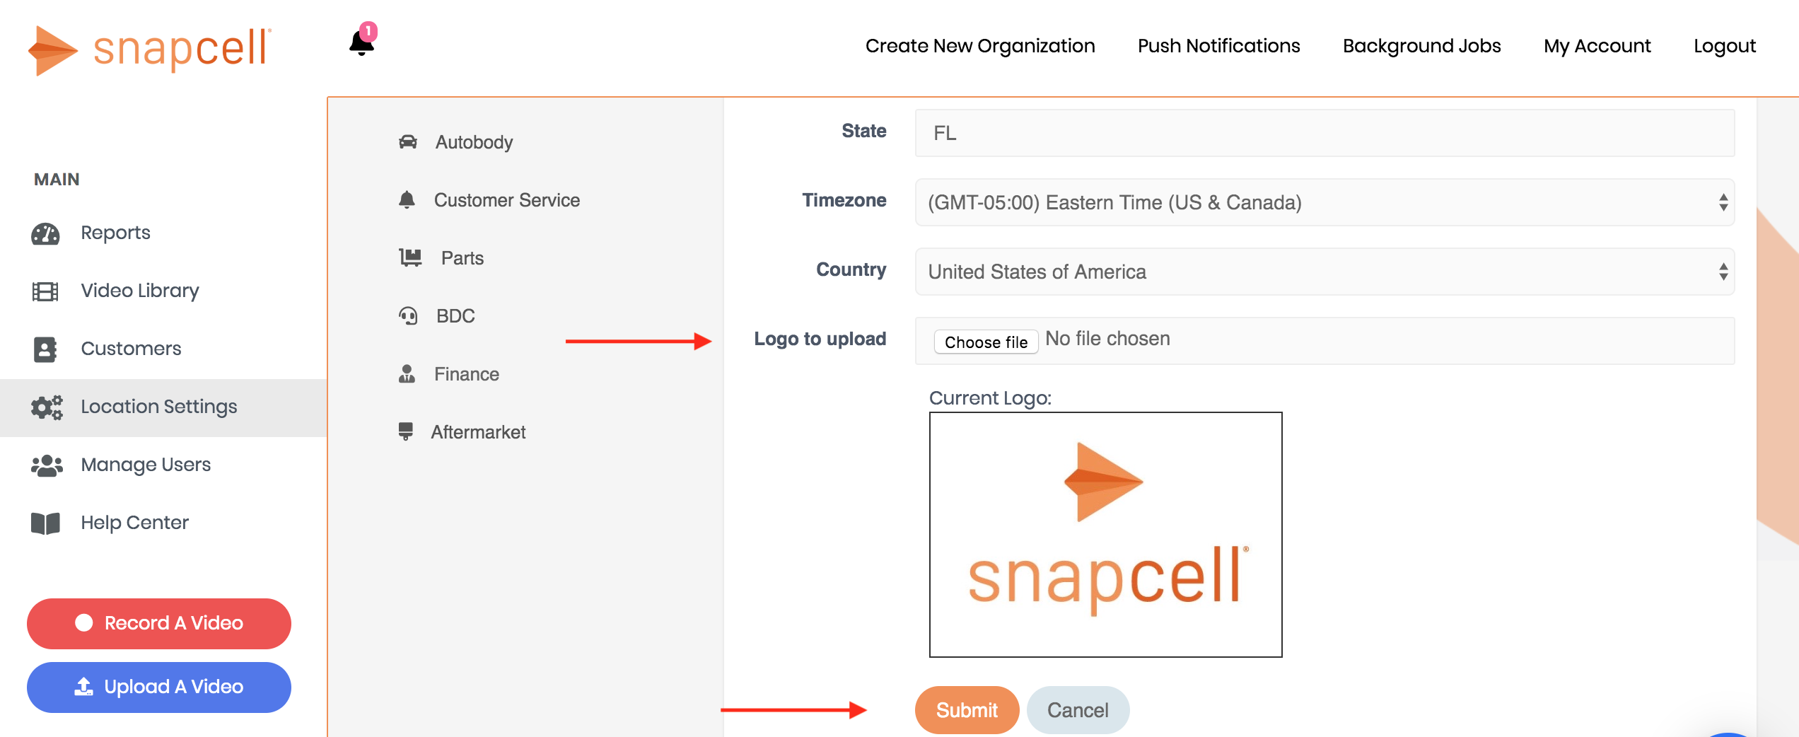Select the Finance person icon

[x=407, y=373]
